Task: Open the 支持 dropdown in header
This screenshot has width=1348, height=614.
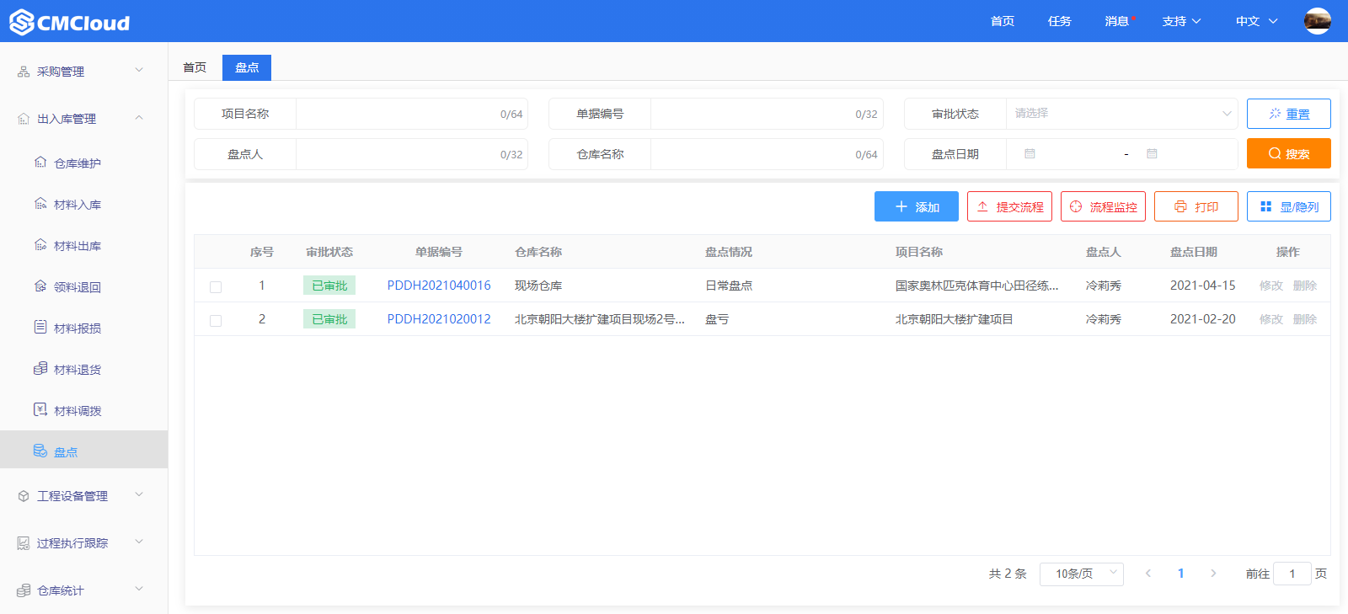Action: pyautogui.click(x=1181, y=21)
